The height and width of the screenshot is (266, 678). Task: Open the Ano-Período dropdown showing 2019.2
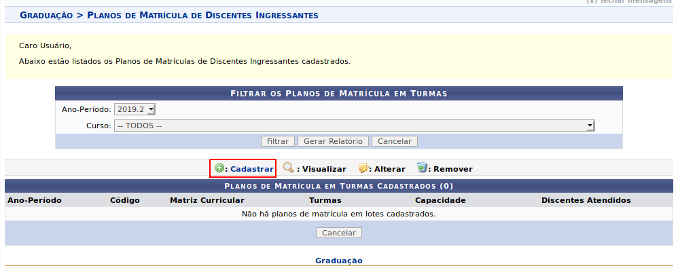135,110
